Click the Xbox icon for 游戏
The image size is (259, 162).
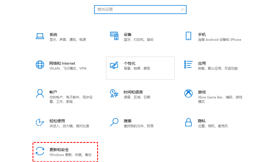[188, 93]
